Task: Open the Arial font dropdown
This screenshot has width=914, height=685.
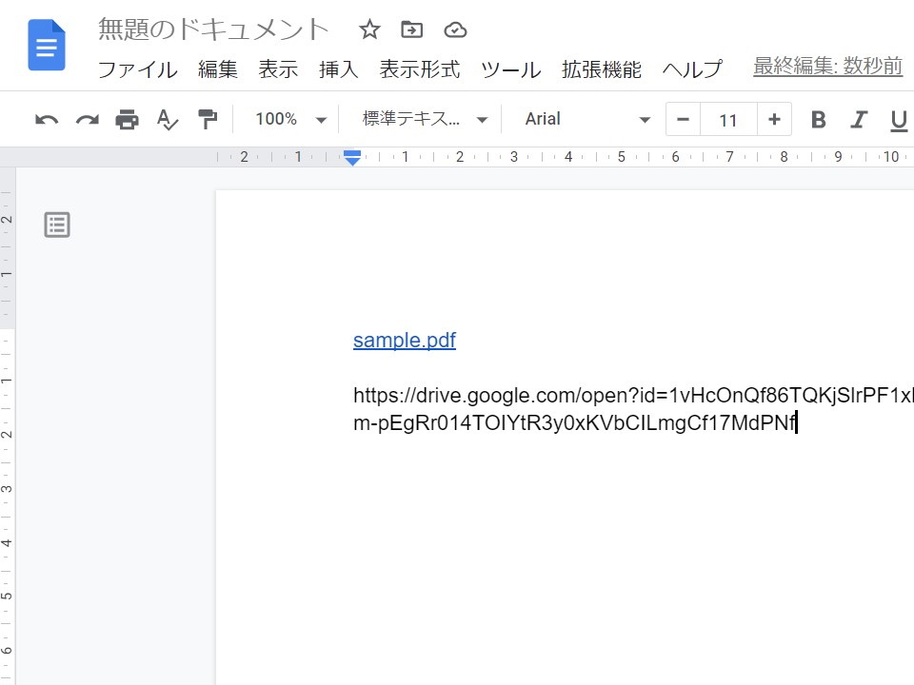Action: [x=585, y=119]
